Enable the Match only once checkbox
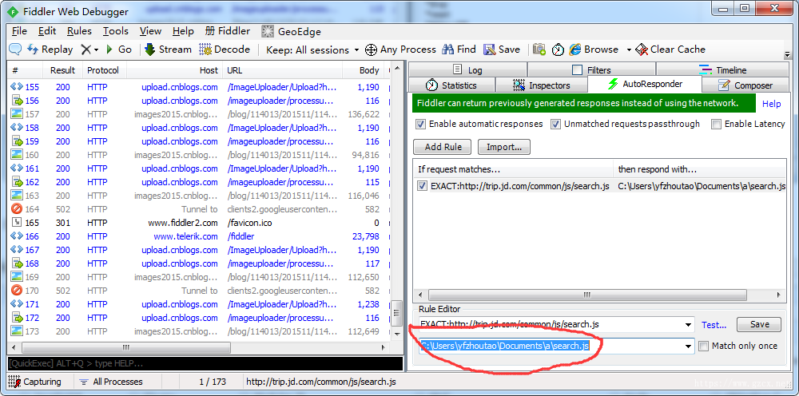The height and width of the screenshot is (396, 799). point(704,346)
